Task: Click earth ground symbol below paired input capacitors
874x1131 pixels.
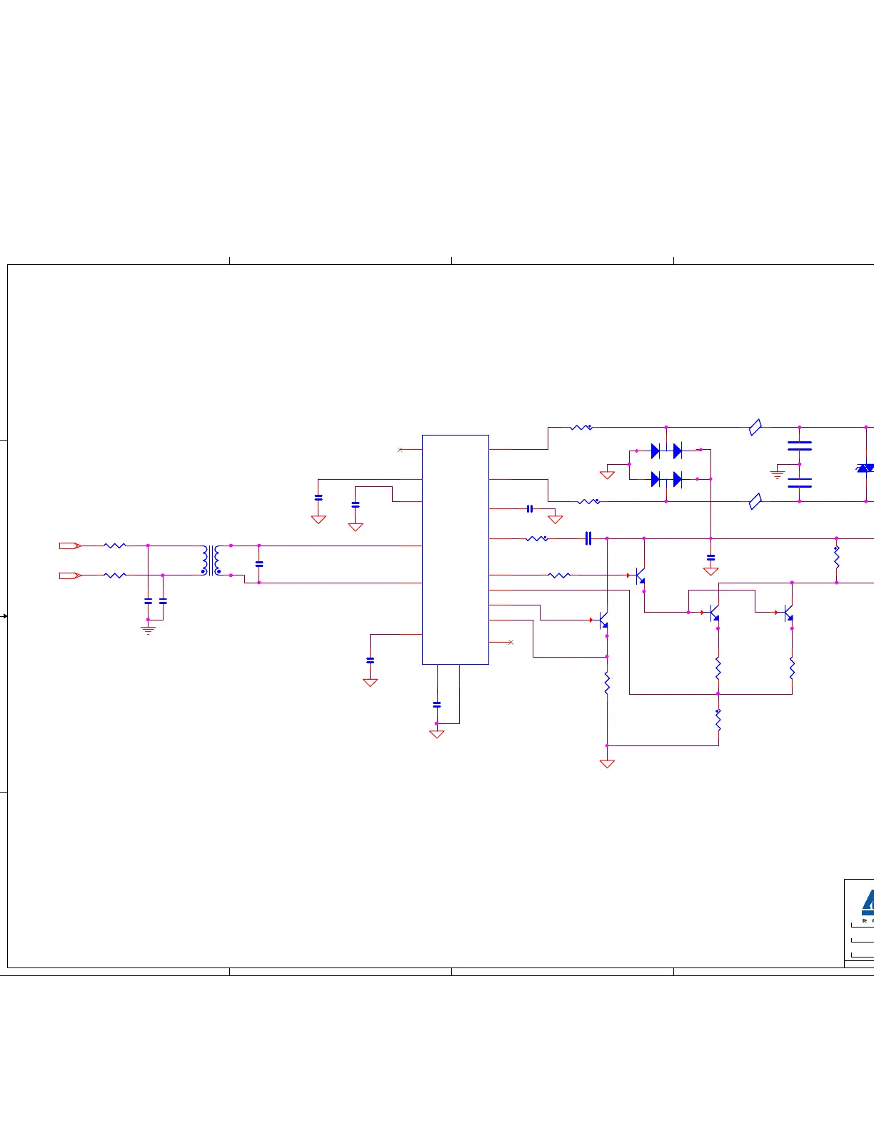Action: coord(149,630)
